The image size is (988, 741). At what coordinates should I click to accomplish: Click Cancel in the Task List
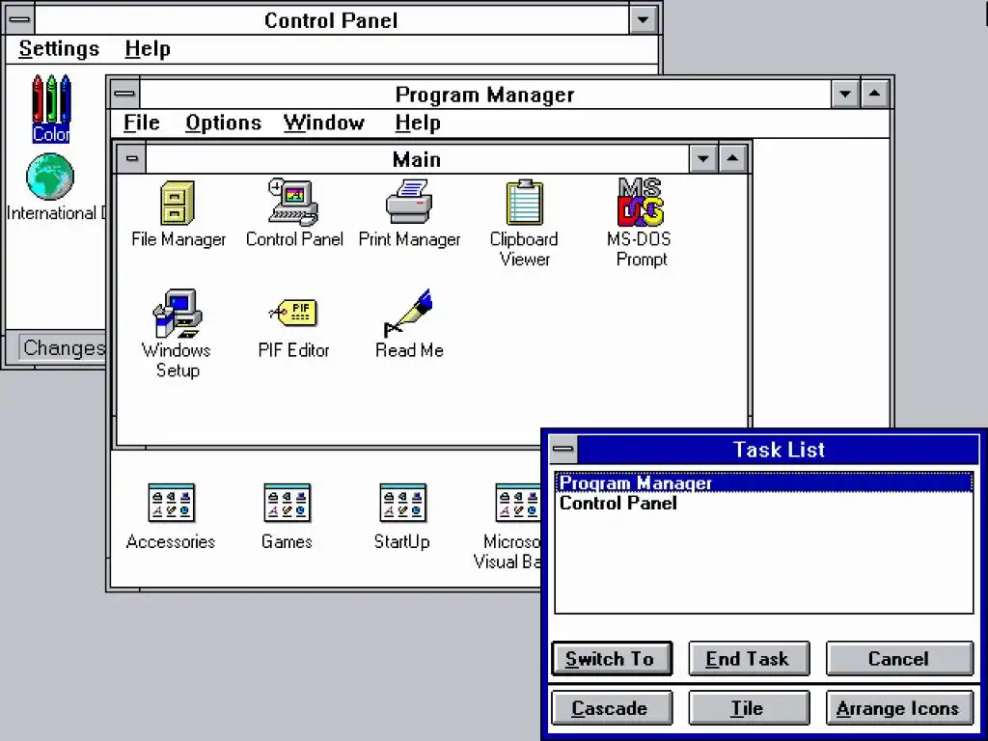(x=899, y=658)
